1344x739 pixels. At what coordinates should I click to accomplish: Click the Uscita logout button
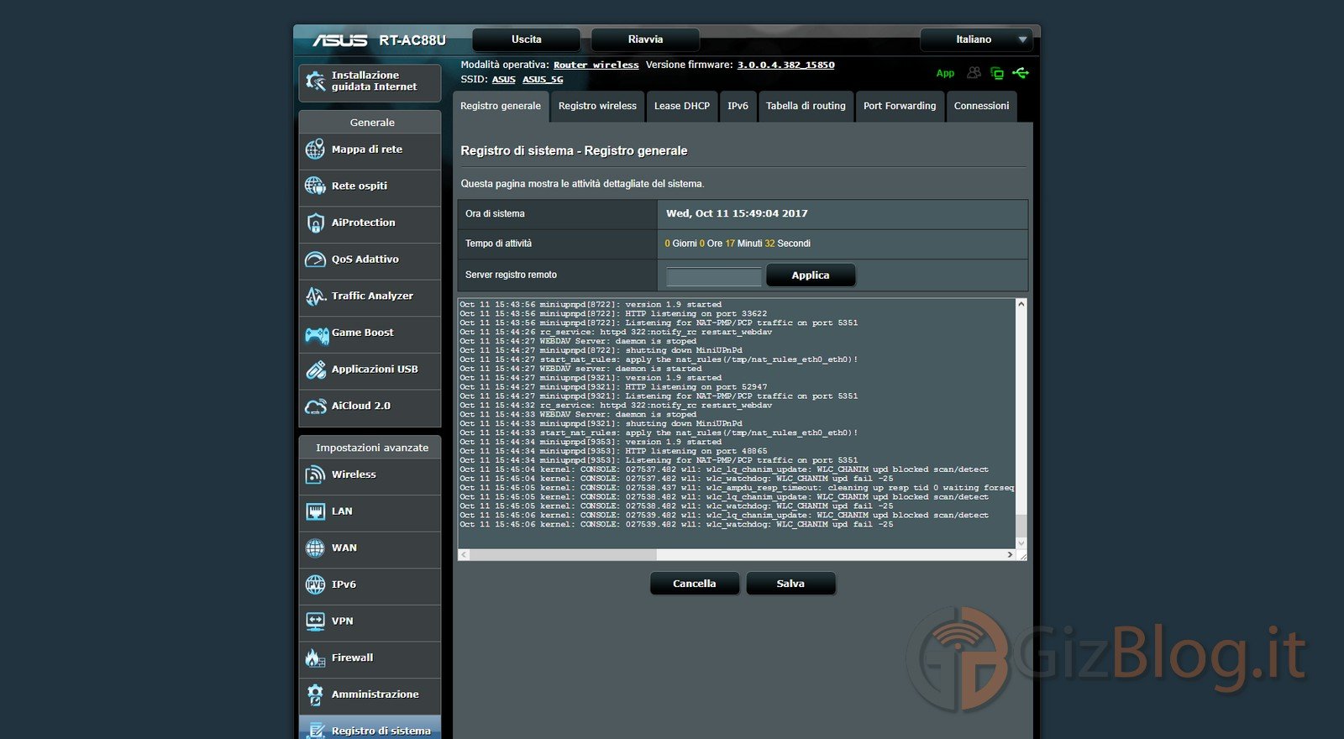click(x=527, y=39)
